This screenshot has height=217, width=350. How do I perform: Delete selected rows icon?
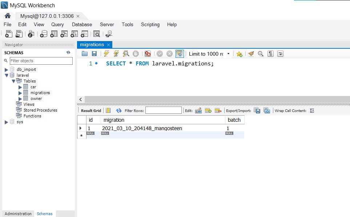coord(218,110)
